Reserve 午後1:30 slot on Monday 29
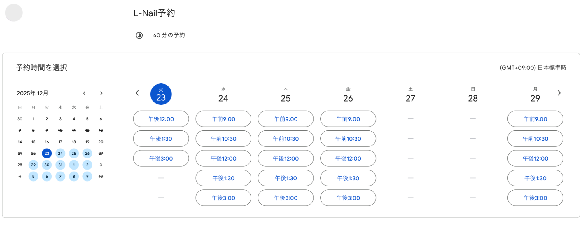The height and width of the screenshot is (225, 583). click(x=535, y=178)
